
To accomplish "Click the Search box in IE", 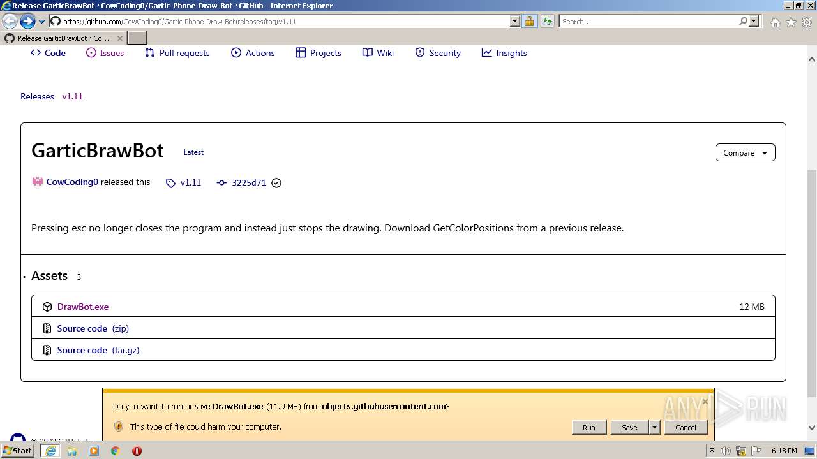I will pyautogui.click(x=648, y=21).
